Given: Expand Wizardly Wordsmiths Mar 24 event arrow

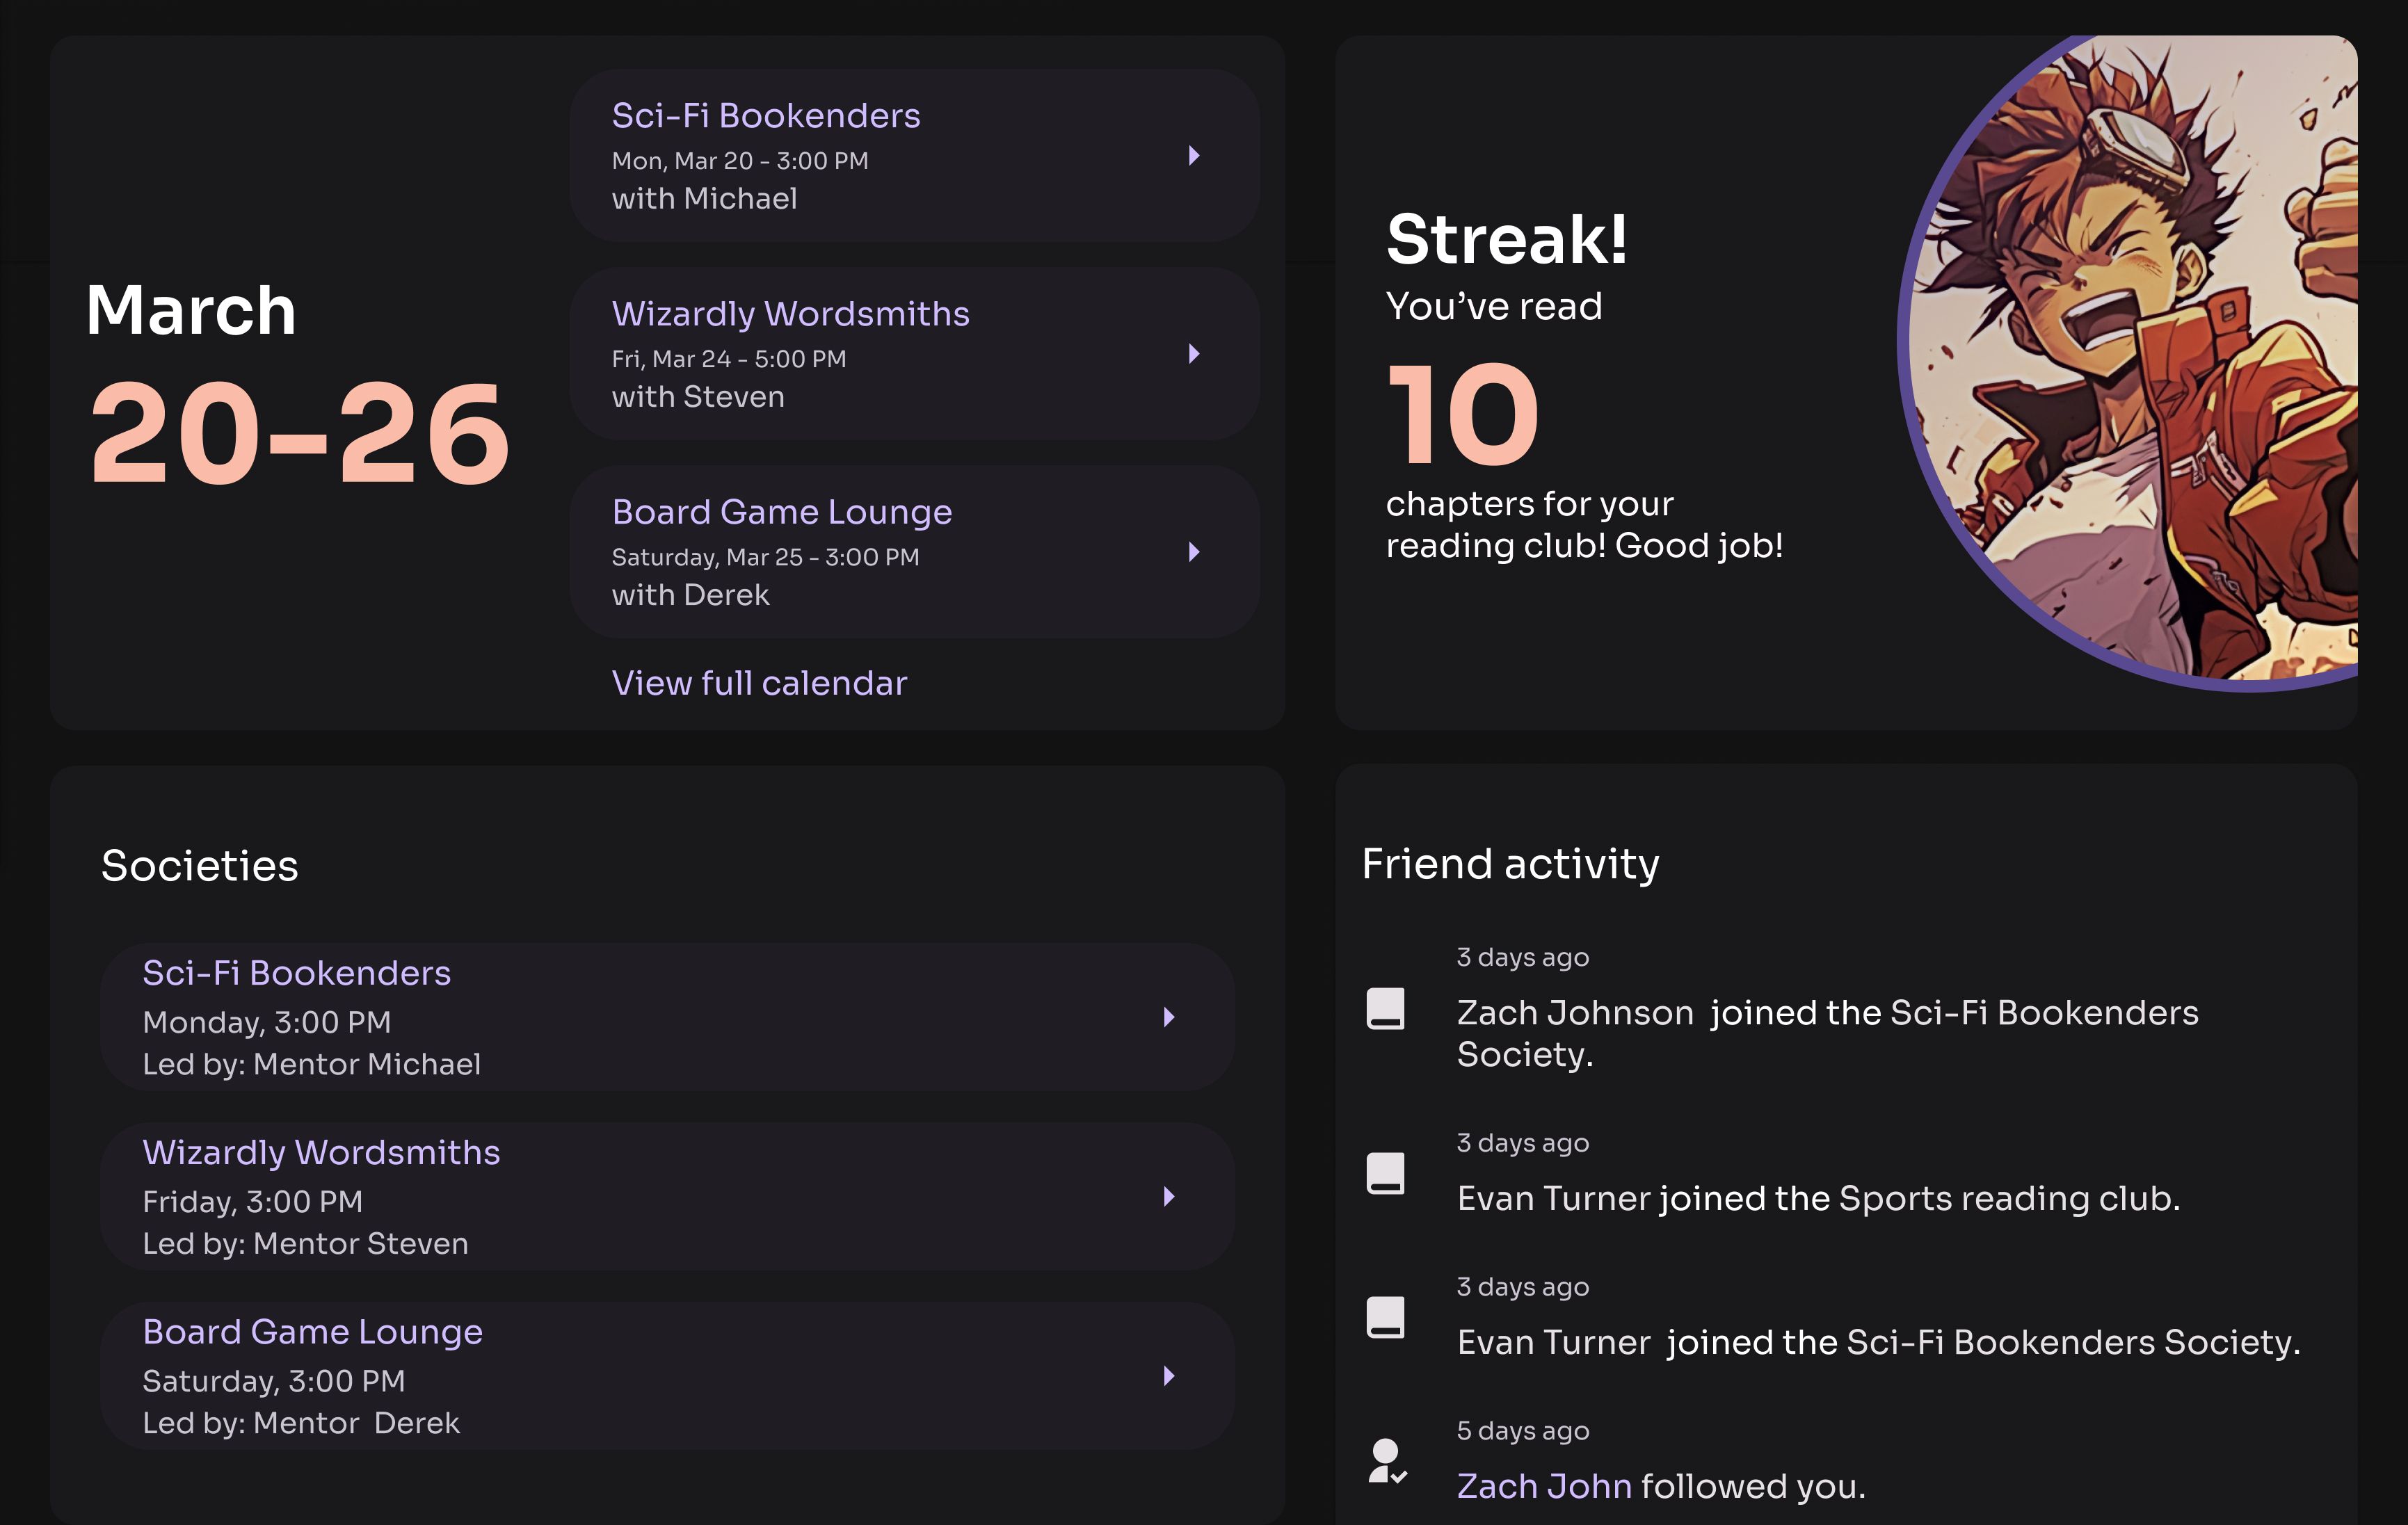Looking at the screenshot, I should pyautogui.click(x=1193, y=354).
